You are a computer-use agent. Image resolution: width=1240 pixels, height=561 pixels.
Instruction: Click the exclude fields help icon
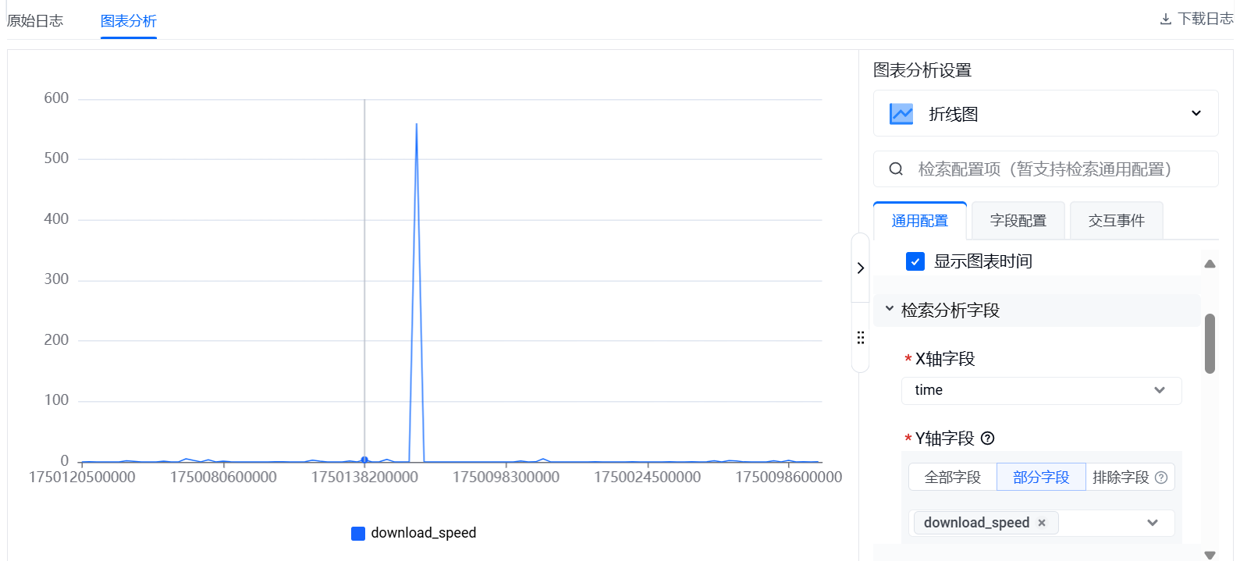pos(1161,478)
